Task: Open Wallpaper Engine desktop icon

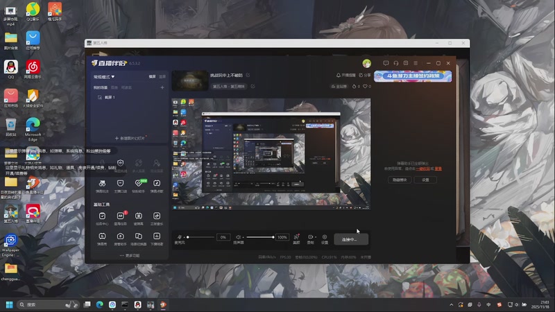Action: coord(10,245)
